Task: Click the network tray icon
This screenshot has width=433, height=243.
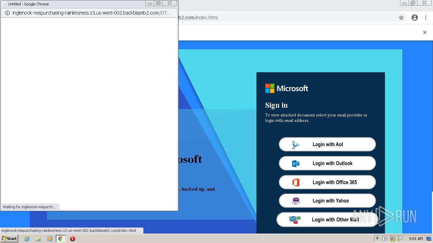Action: click(x=393, y=239)
